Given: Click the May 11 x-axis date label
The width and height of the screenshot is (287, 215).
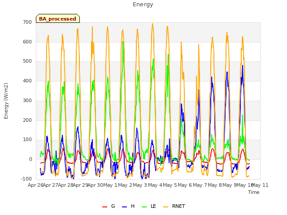Looking at the screenshot, I should (x=260, y=185).
